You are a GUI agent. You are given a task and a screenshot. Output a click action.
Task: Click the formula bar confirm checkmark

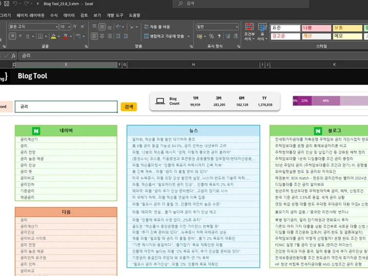coord(6,56)
